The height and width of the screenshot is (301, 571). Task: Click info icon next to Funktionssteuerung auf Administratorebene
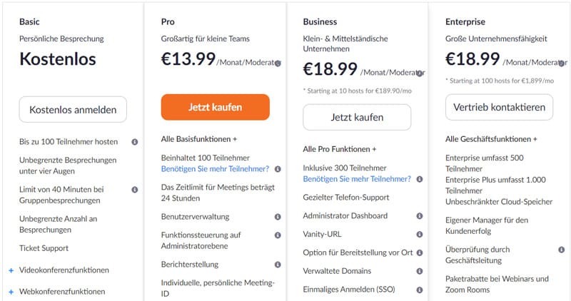[x=278, y=235]
